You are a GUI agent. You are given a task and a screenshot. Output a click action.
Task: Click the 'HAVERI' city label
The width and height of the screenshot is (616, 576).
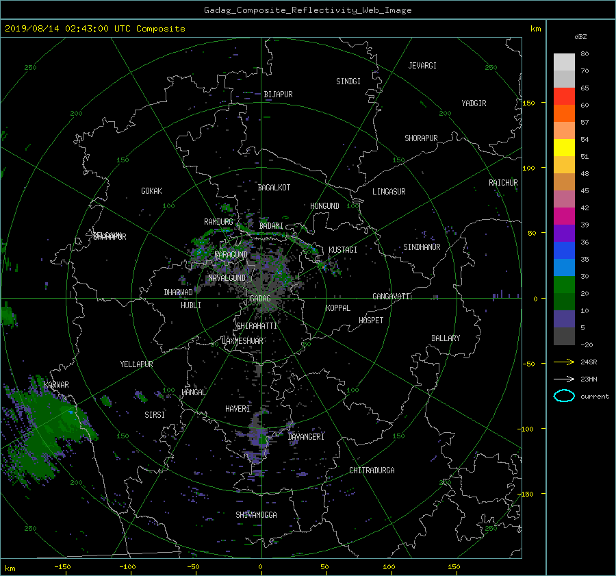tap(238, 409)
